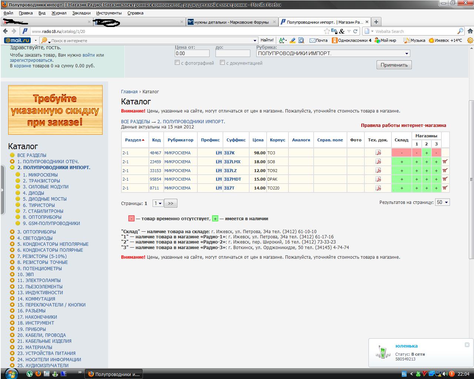The width and height of the screenshot is (474, 379).
Task: Click the Почта mail toolbar icon
Action: [318, 40]
